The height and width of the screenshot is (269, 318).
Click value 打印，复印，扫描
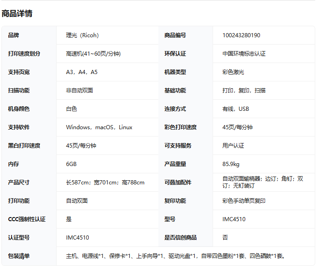(x=244, y=91)
